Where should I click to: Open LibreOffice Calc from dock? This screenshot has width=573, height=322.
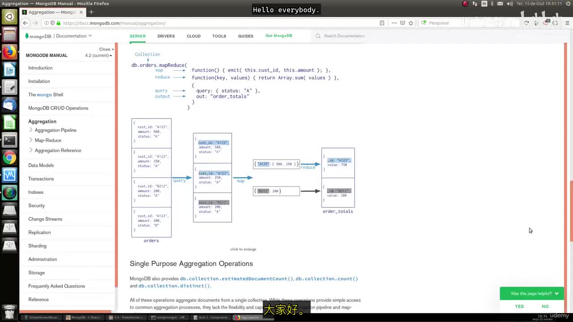click(9, 122)
